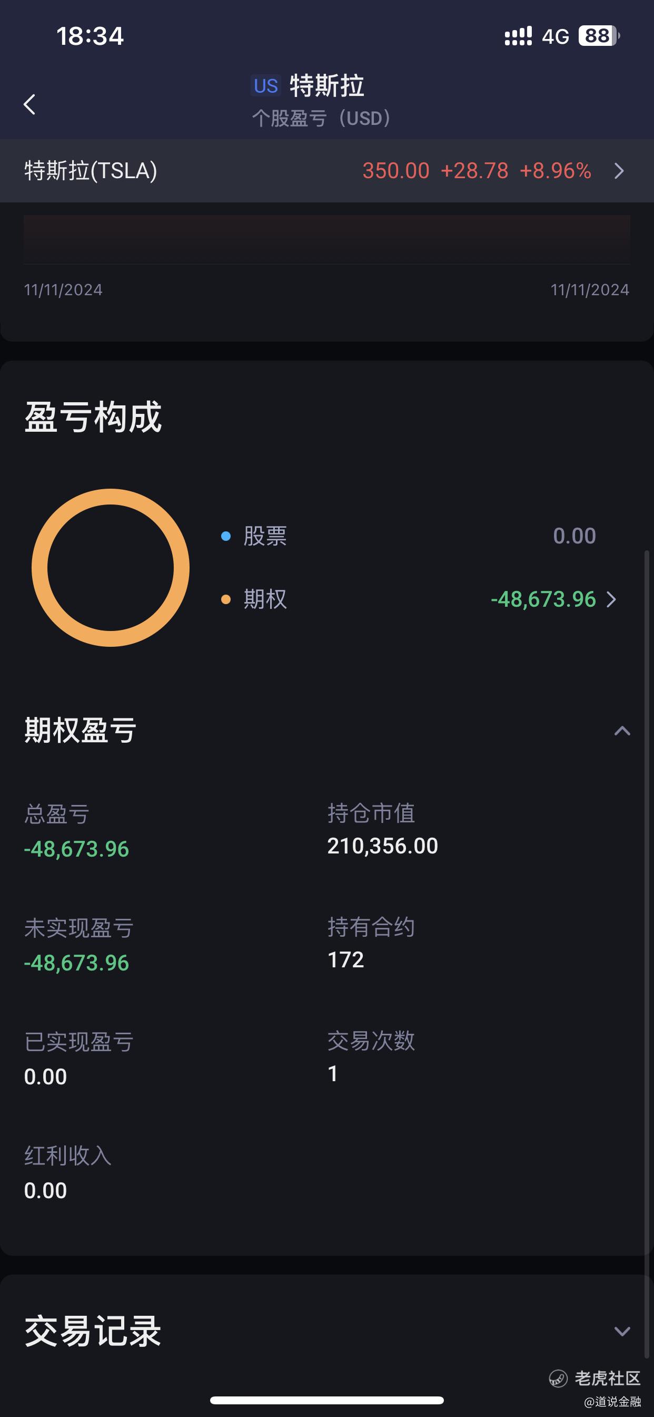Tap the orange 期权 legend dot
654x1417 pixels.
pyautogui.click(x=225, y=599)
